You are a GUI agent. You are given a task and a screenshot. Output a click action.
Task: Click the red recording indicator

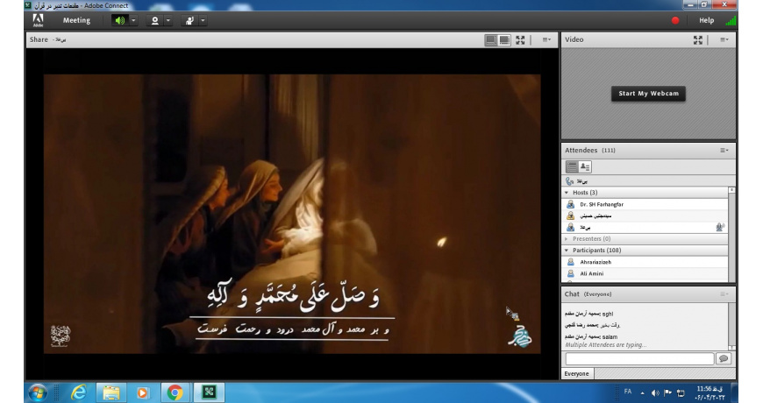675,20
